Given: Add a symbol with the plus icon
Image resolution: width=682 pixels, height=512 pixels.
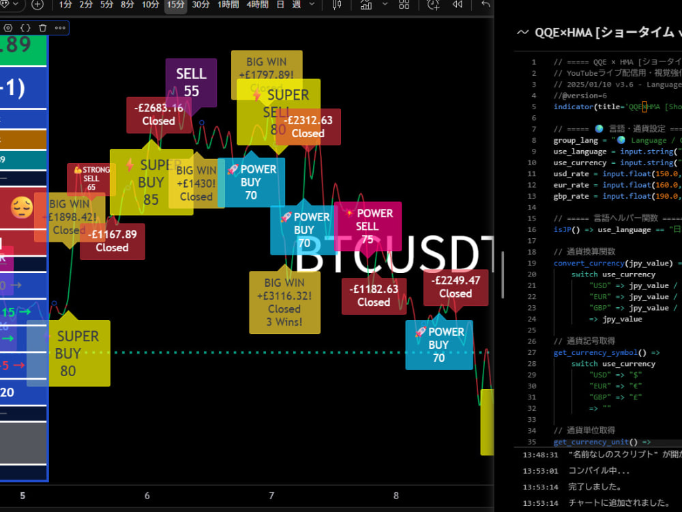Looking at the screenshot, I should tap(38, 5).
